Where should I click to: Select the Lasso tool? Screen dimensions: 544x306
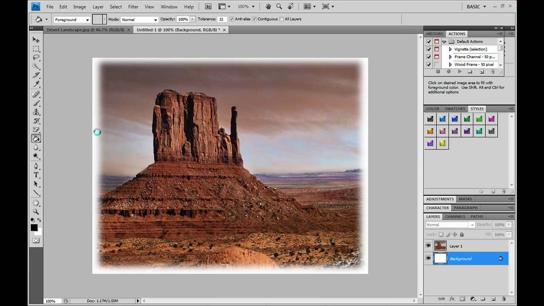[36, 57]
